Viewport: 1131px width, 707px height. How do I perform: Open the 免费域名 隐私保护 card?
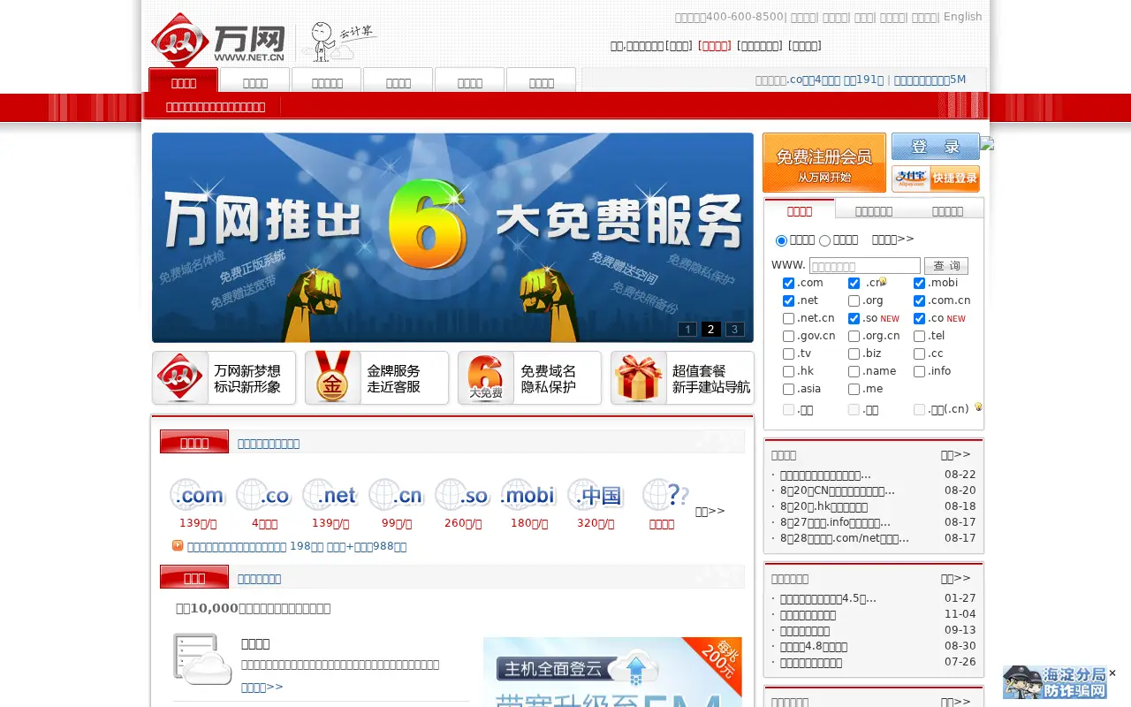[x=529, y=378]
